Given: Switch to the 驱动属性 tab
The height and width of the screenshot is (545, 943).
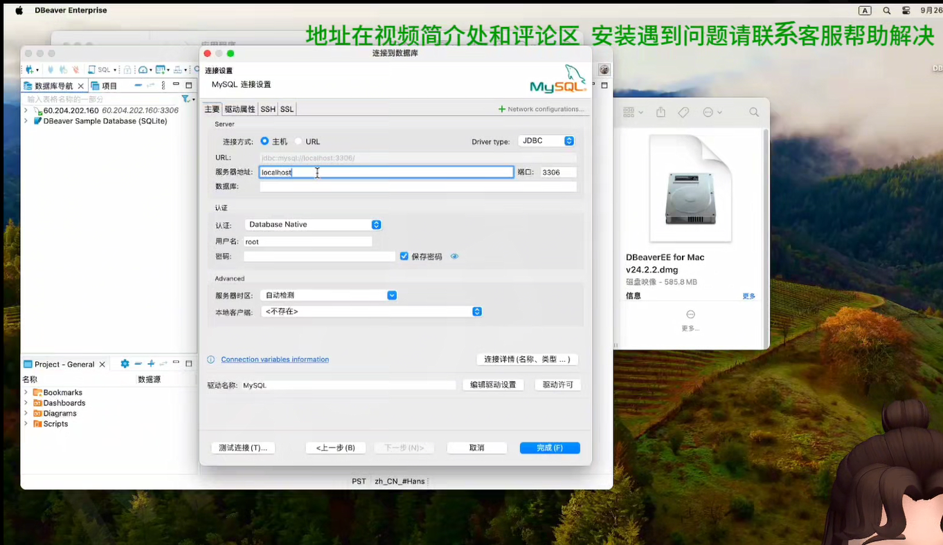Looking at the screenshot, I should pos(240,109).
